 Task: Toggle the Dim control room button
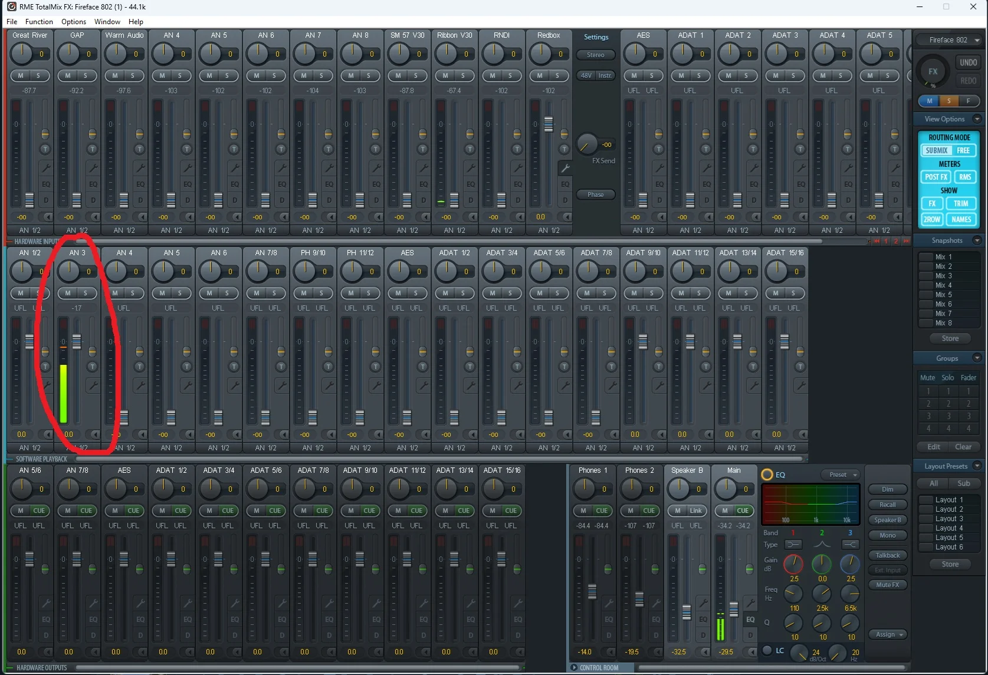(888, 489)
